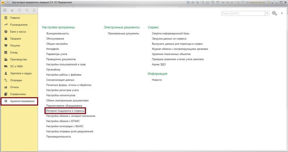Clear the search field with the x button

[x=267, y=13]
